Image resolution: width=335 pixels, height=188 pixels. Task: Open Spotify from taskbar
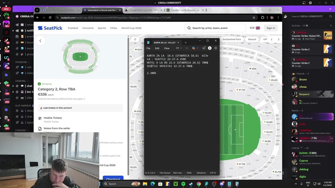(183, 184)
